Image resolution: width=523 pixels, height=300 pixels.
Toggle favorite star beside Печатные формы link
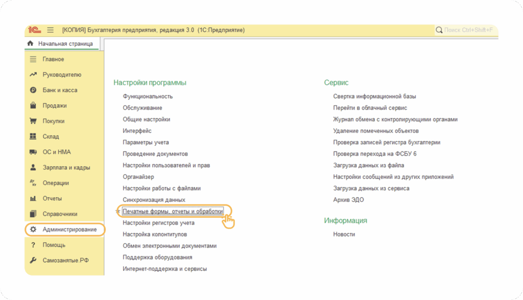click(x=118, y=211)
